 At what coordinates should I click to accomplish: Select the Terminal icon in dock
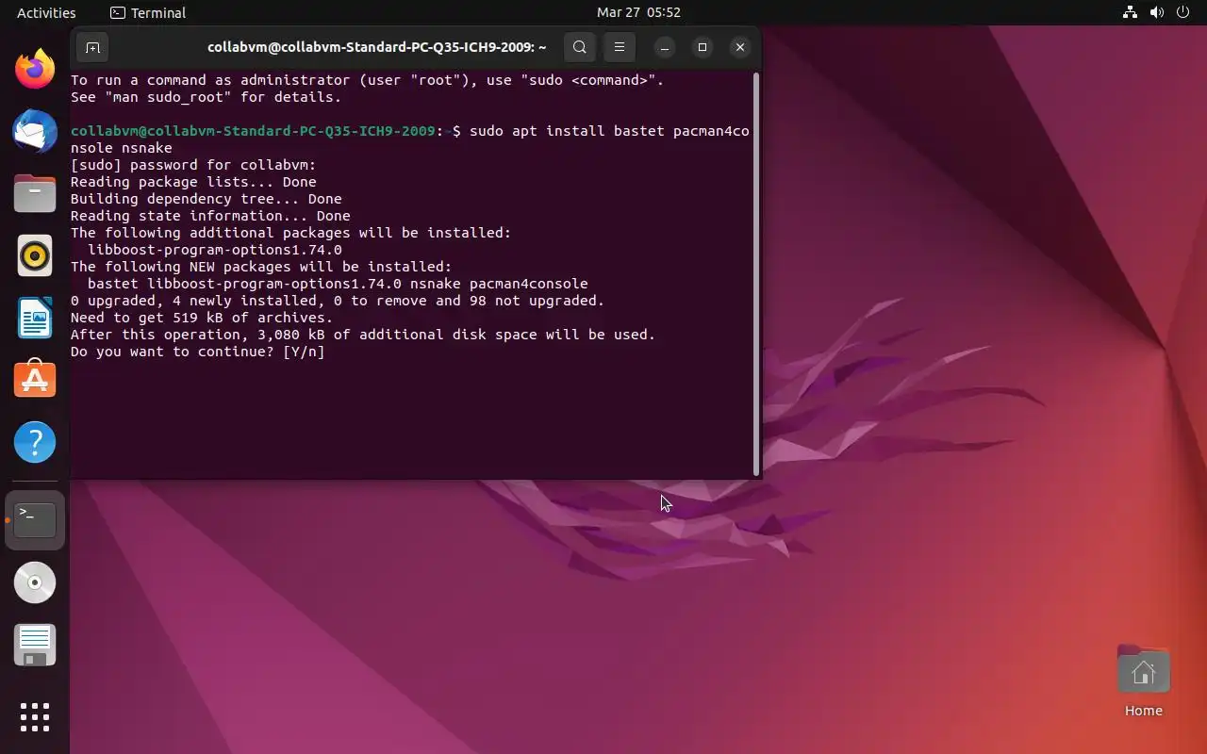(35, 520)
